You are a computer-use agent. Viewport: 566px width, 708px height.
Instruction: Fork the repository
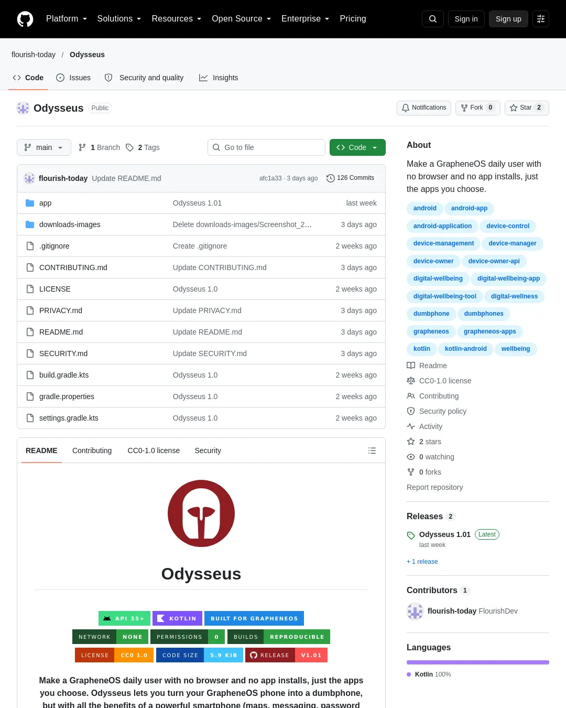point(478,108)
